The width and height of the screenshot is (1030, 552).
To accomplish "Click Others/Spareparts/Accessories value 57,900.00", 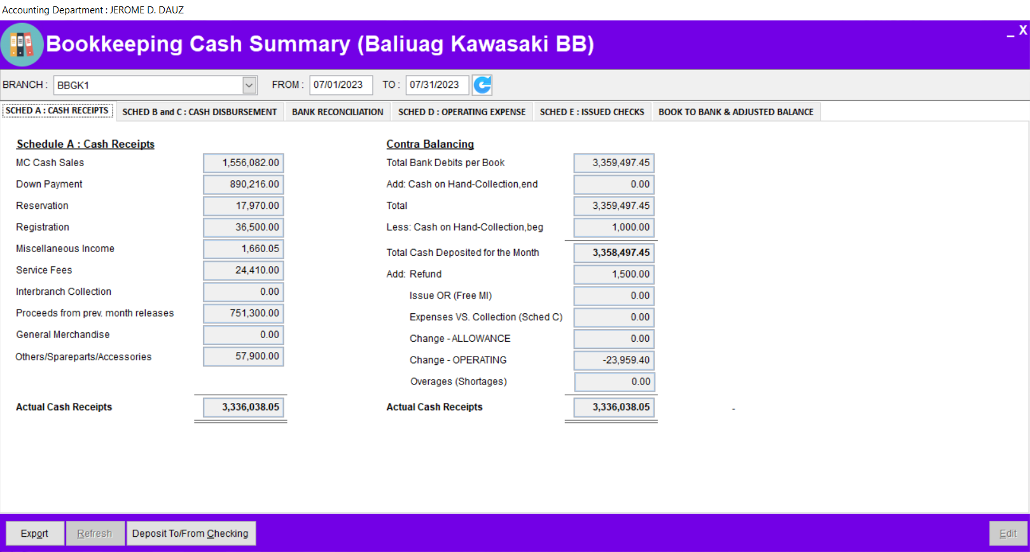I will (244, 357).
